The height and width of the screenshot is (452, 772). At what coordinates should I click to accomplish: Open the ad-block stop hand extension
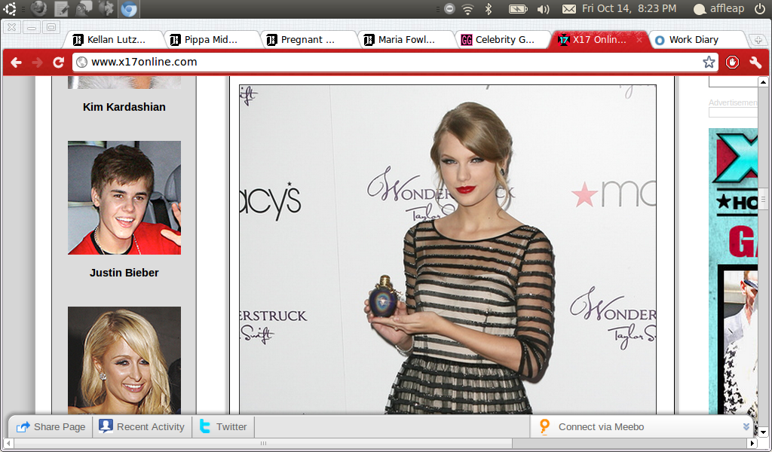pos(732,62)
